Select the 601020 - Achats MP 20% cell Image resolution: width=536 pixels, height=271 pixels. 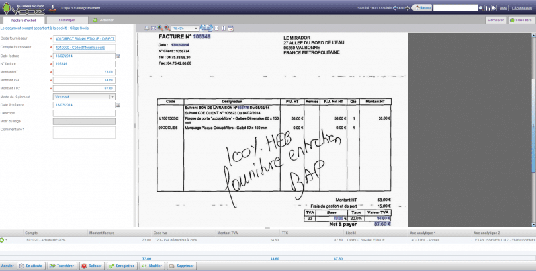(x=46, y=240)
